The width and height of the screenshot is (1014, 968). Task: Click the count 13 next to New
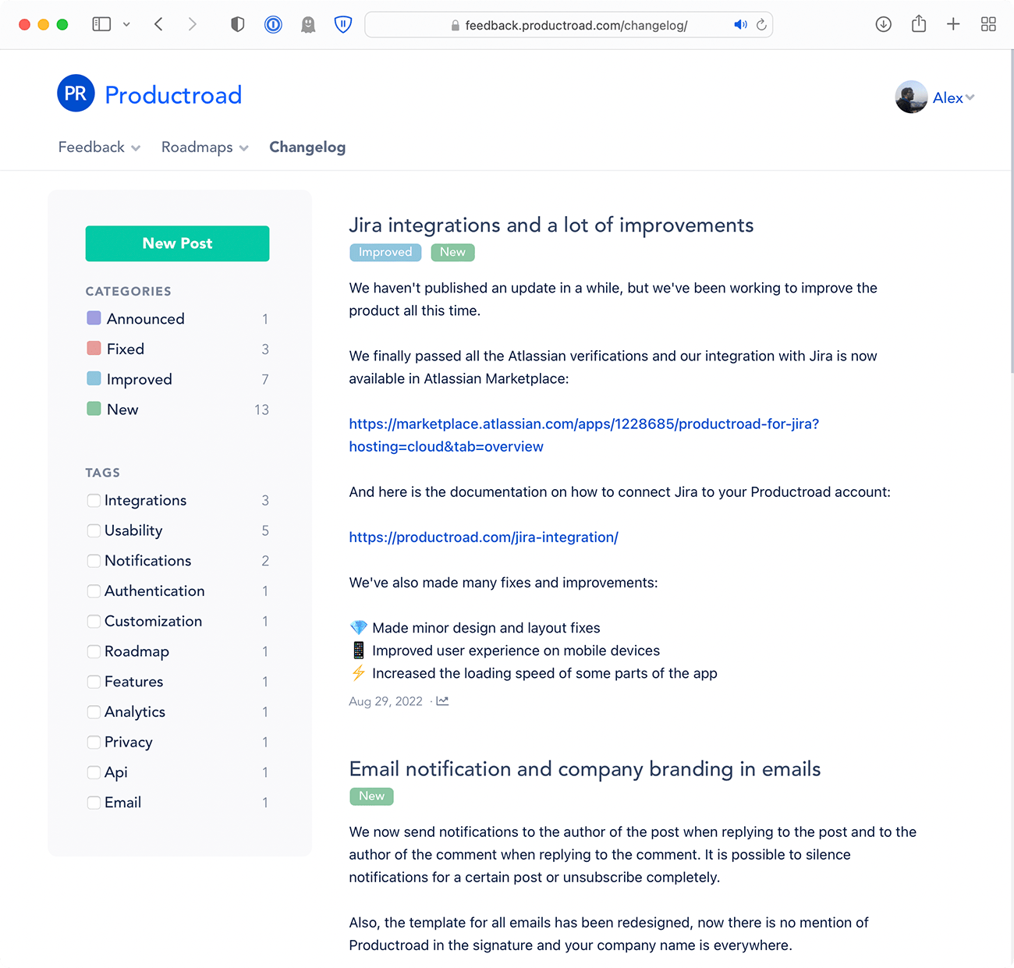pyautogui.click(x=261, y=410)
